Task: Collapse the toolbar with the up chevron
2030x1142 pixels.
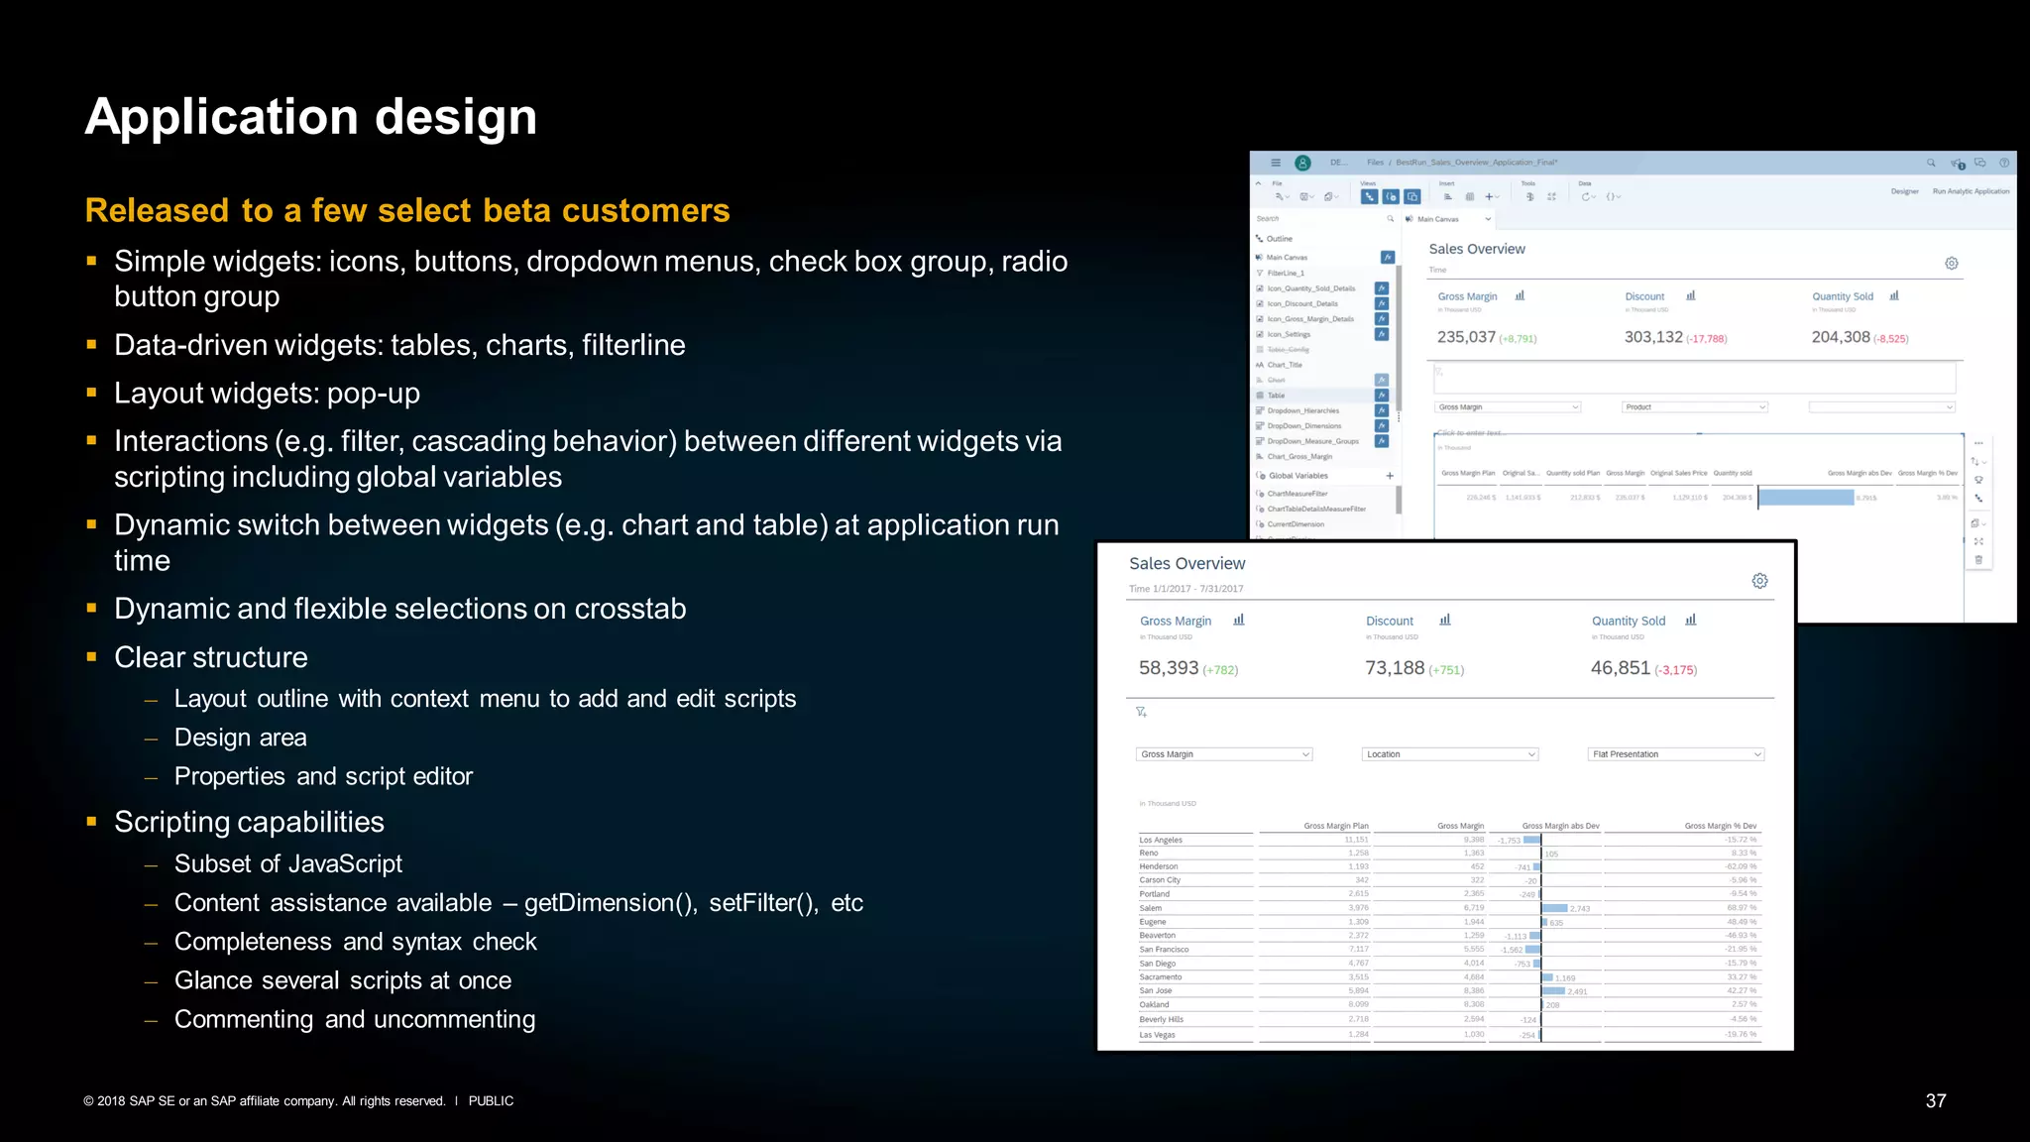Action: 1259,183
